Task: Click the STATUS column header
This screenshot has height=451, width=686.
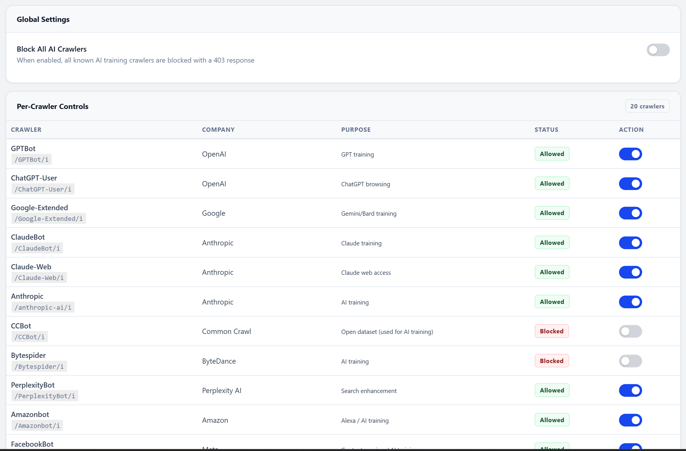Action: pyautogui.click(x=547, y=129)
